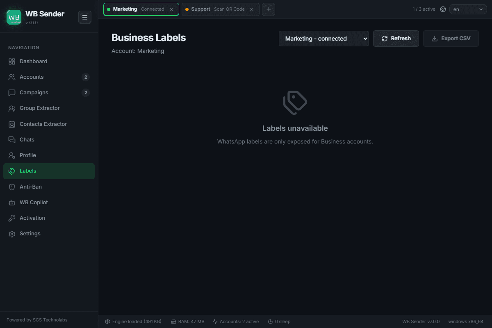The image size is (492, 328).
Task: Click the Campaigns count badge 2
Action: point(86,93)
